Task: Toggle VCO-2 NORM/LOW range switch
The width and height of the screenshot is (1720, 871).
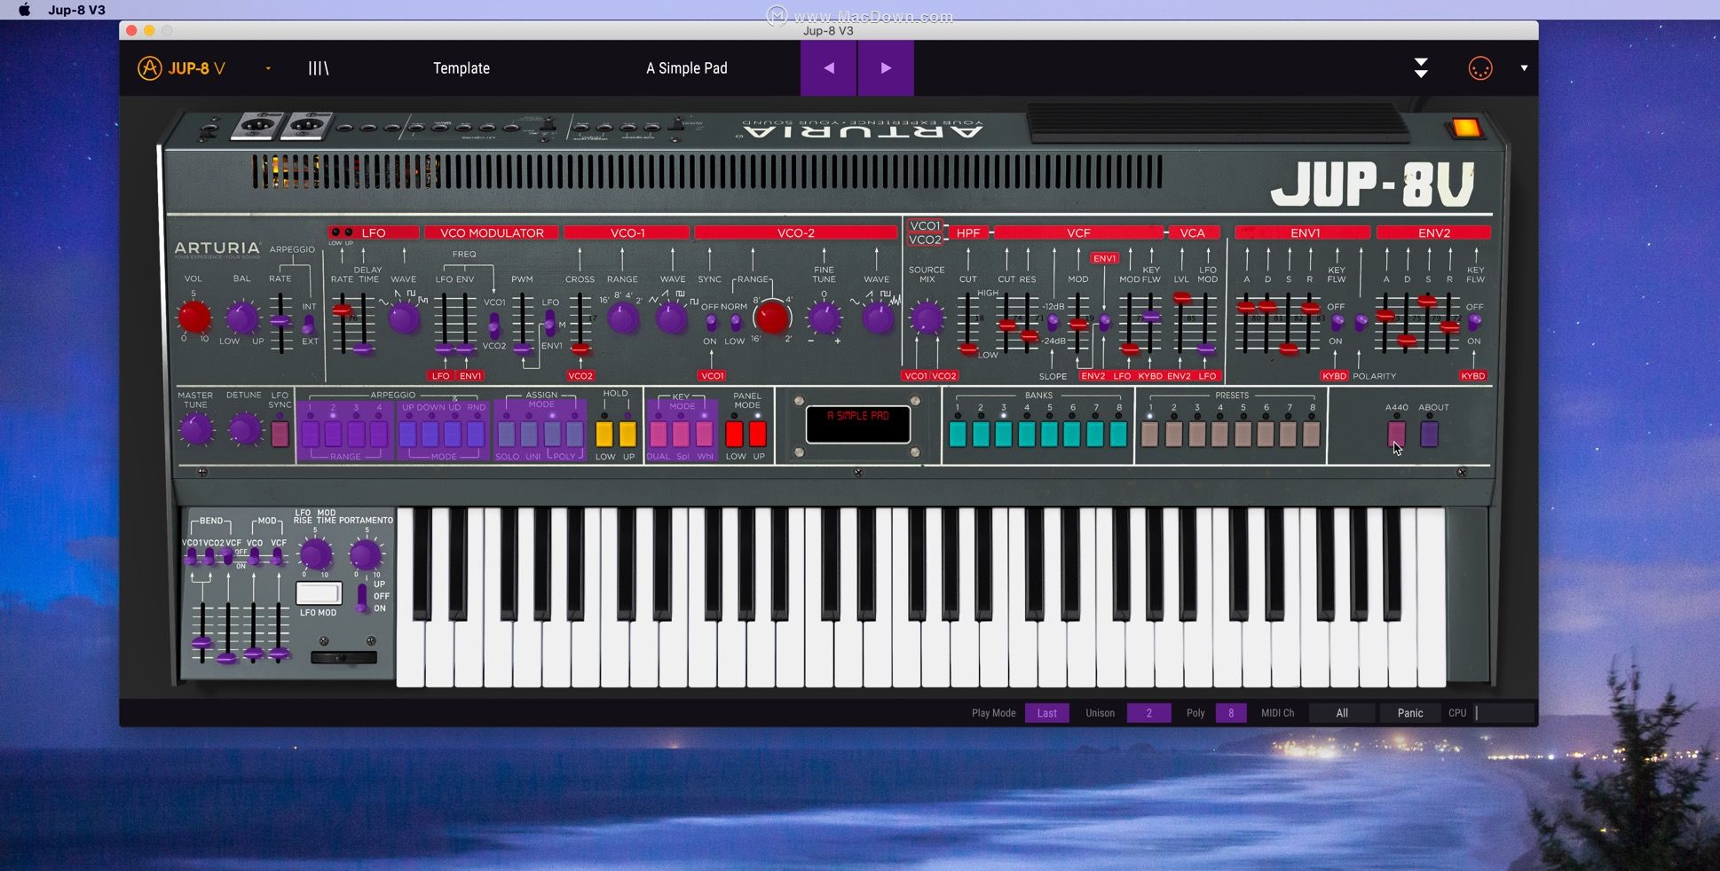Action: (x=735, y=323)
